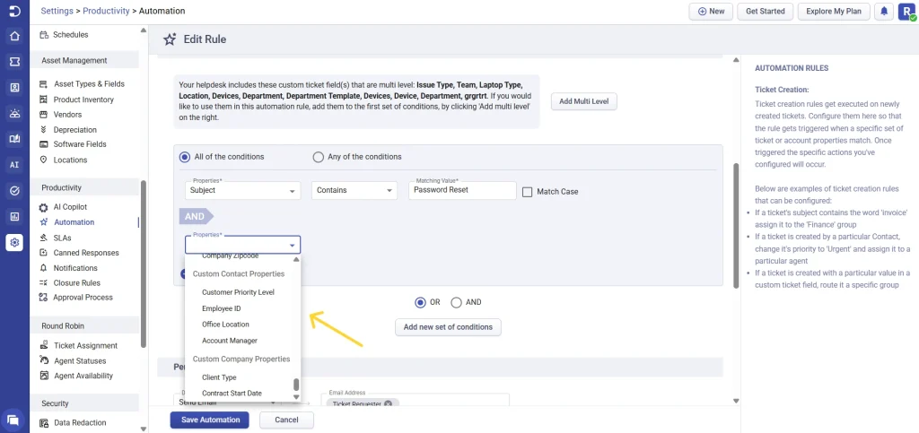Open Approval Process in sidebar
This screenshot has width=919, height=433.
click(x=83, y=298)
